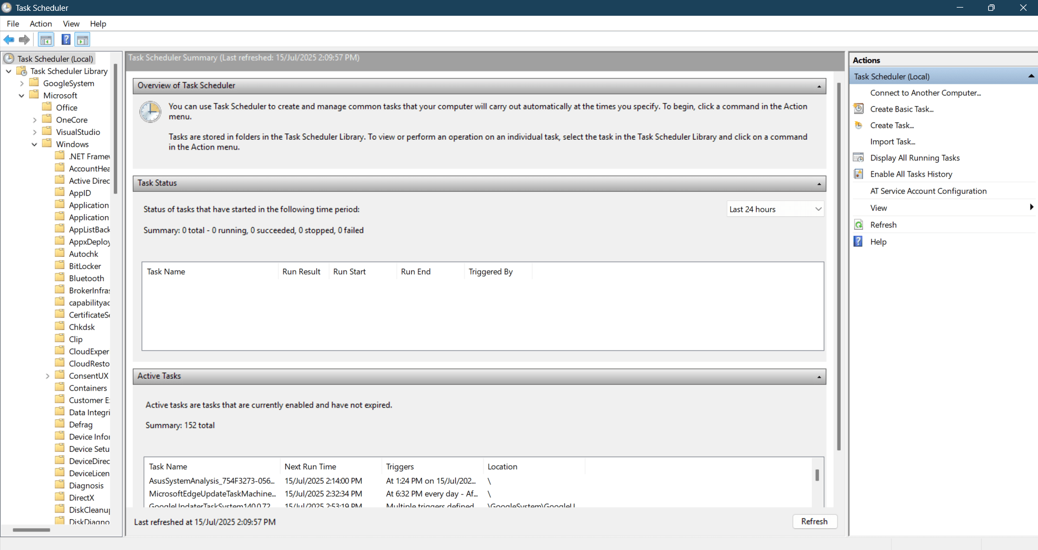Viewport: 1038px width, 550px height.
Task: Click the Back arrow toolbar icon
Action: (9, 40)
